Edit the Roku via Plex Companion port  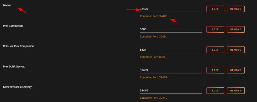point(215,50)
